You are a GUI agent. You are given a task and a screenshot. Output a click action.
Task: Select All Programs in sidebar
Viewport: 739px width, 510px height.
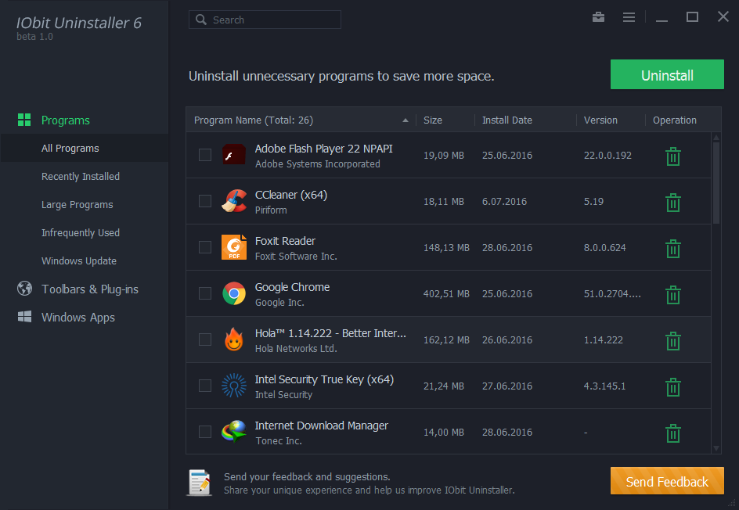(x=70, y=149)
